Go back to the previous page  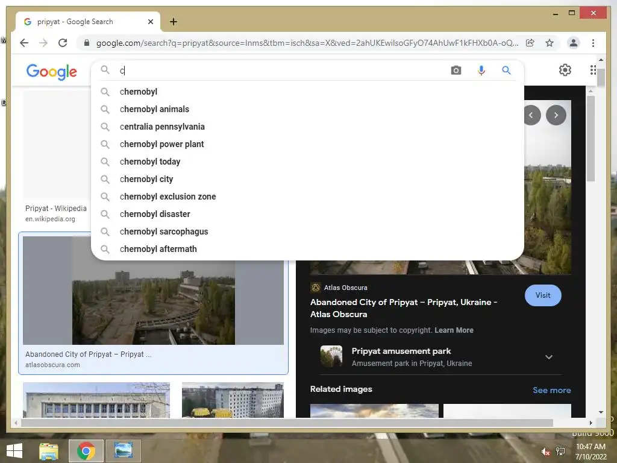[24, 43]
